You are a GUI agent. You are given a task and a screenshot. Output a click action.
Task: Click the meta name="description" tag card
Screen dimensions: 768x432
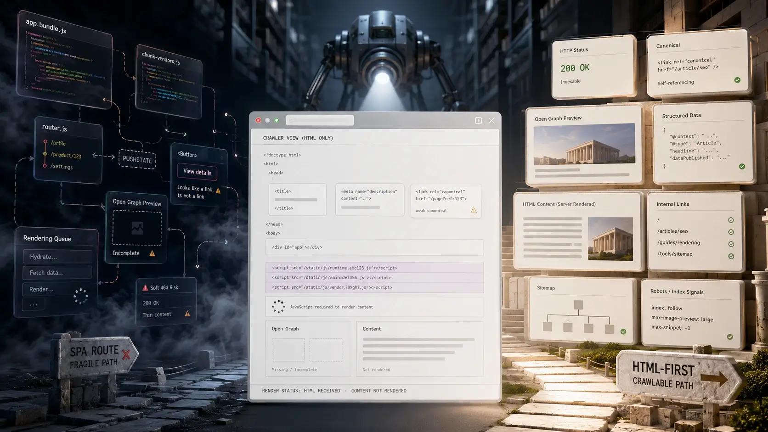point(369,200)
